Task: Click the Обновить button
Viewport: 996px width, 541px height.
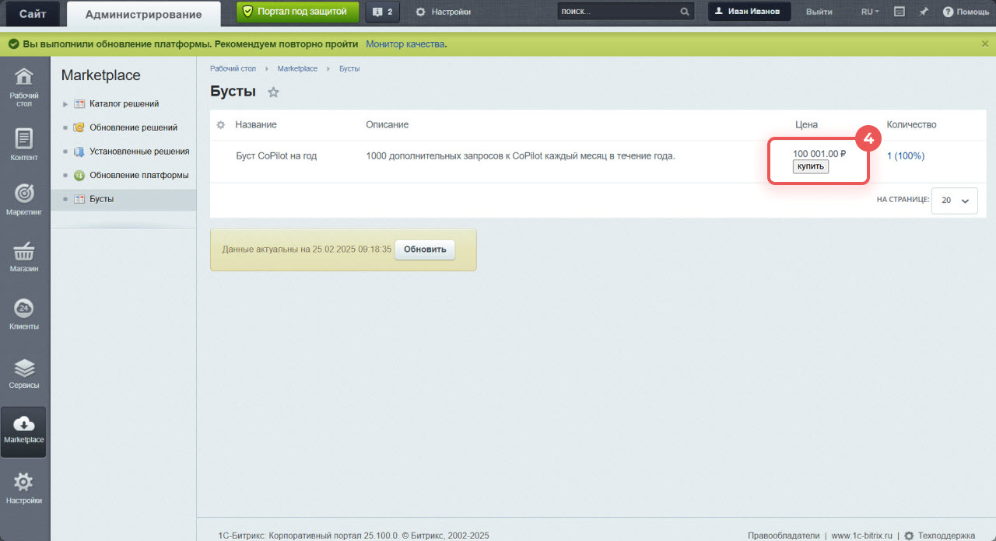Action: coord(425,250)
